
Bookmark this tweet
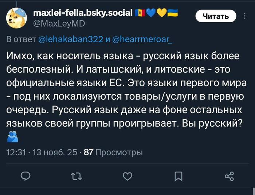coord(178,177)
